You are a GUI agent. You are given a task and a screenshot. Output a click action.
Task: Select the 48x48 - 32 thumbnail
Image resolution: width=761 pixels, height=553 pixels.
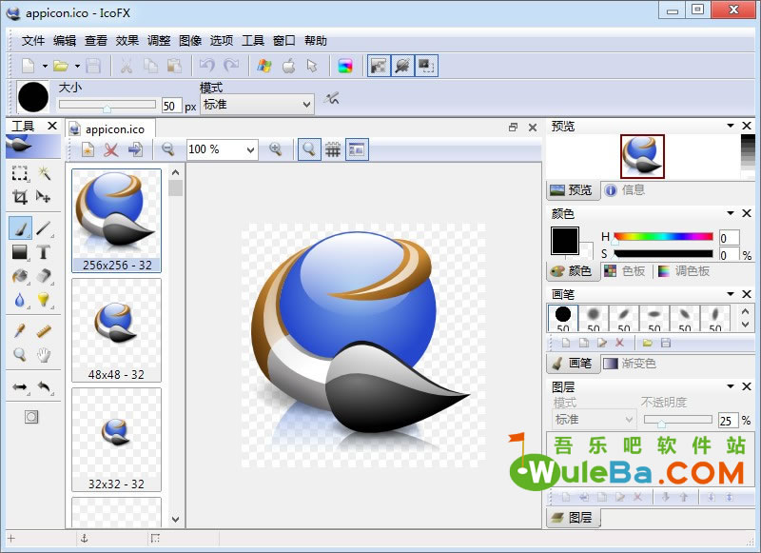pyautogui.click(x=116, y=330)
